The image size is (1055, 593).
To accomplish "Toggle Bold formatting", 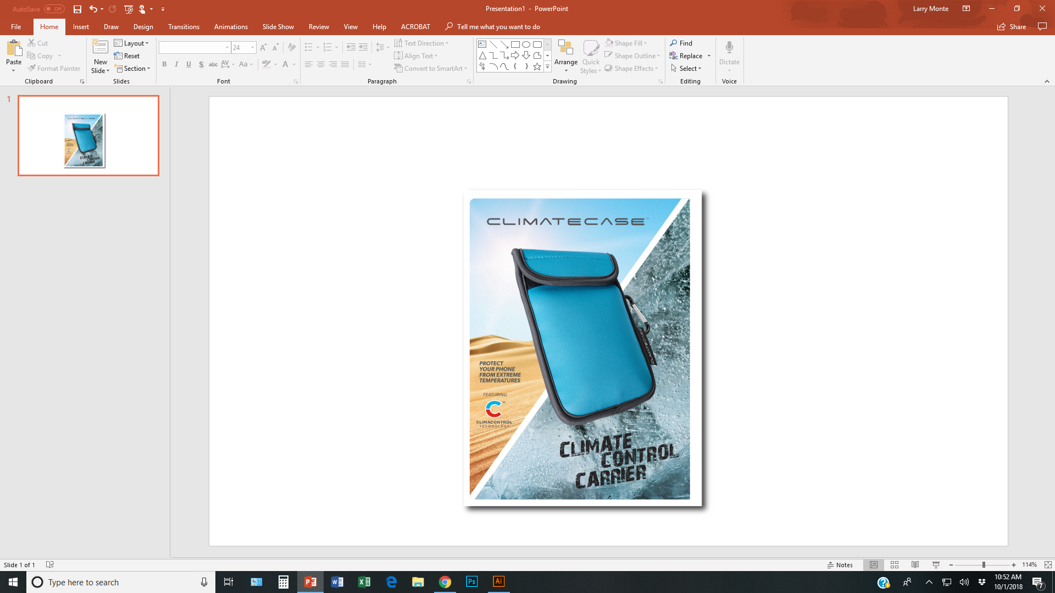I will 164,64.
